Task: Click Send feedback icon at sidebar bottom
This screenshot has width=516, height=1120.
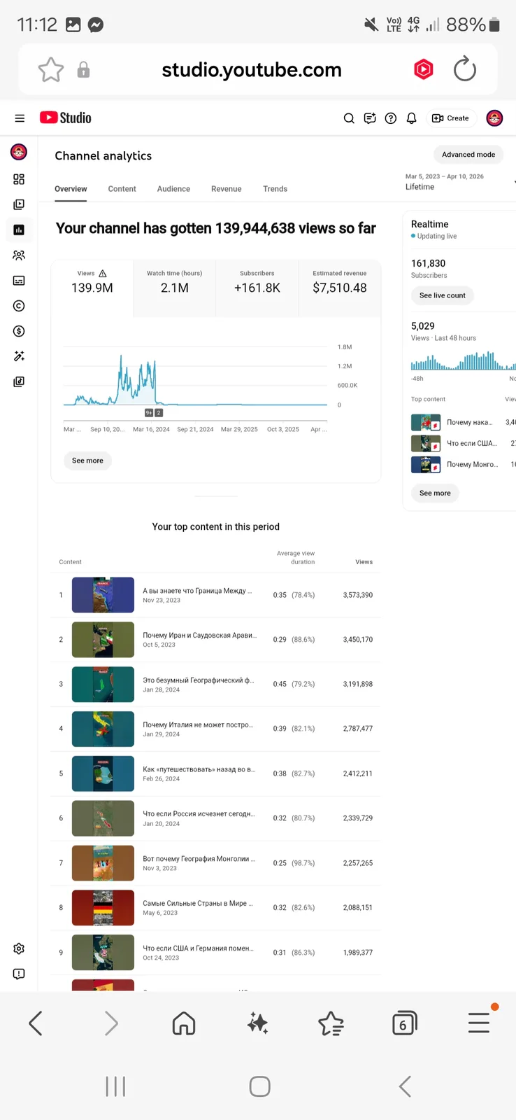Action: (x=19, y=974)
